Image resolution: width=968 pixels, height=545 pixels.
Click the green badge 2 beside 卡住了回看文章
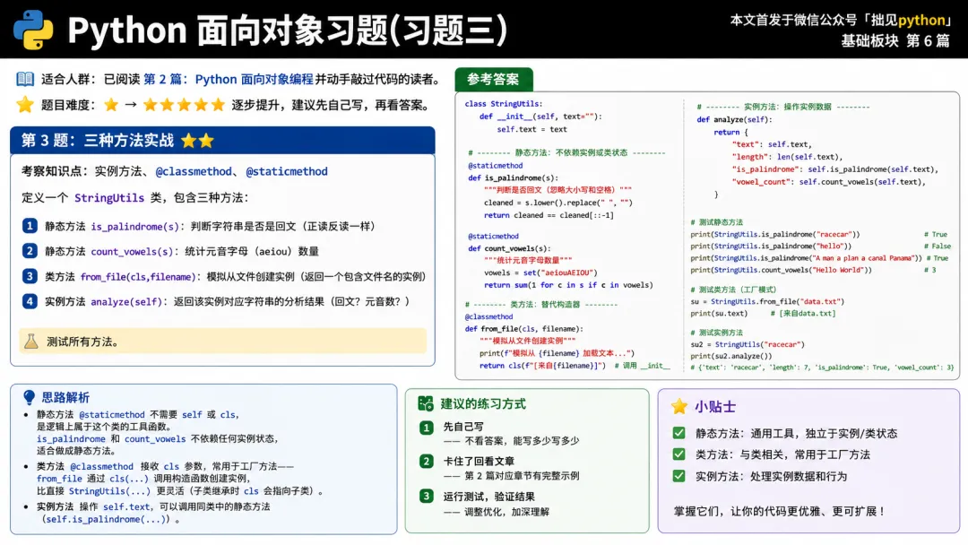click(427, 461)
